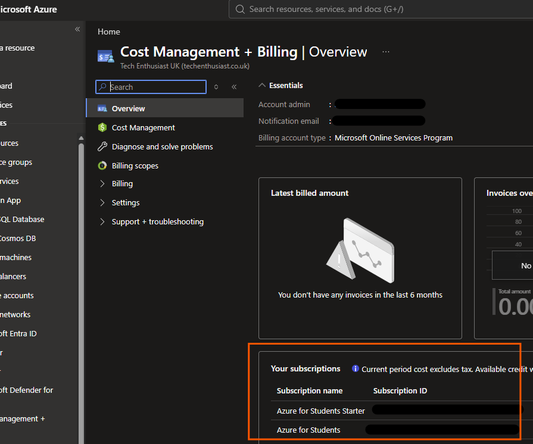Screen dimensions: 533x444
Task: Collapse the resource menu with double chevron
Action: (x=234, y=87)
